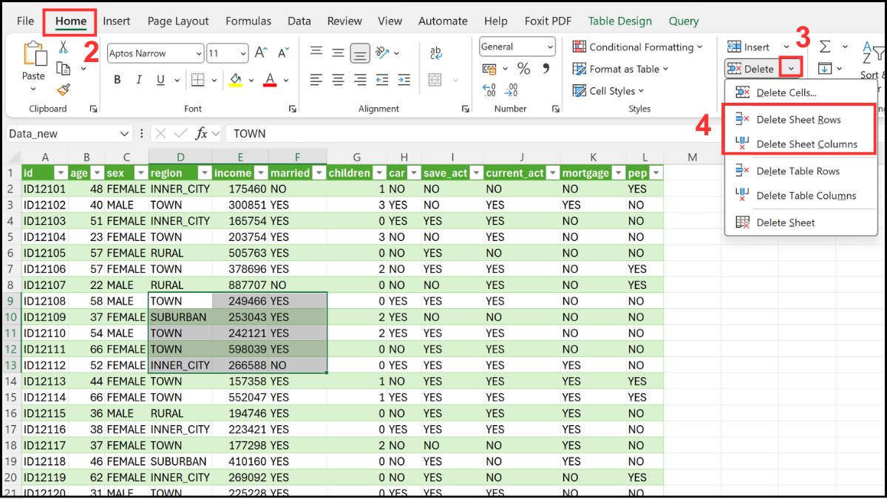Open the font size dropdown

point(242,52)
